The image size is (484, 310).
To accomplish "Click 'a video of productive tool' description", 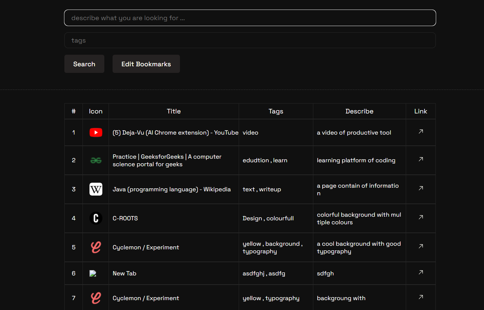I will (x=354, y=133).
